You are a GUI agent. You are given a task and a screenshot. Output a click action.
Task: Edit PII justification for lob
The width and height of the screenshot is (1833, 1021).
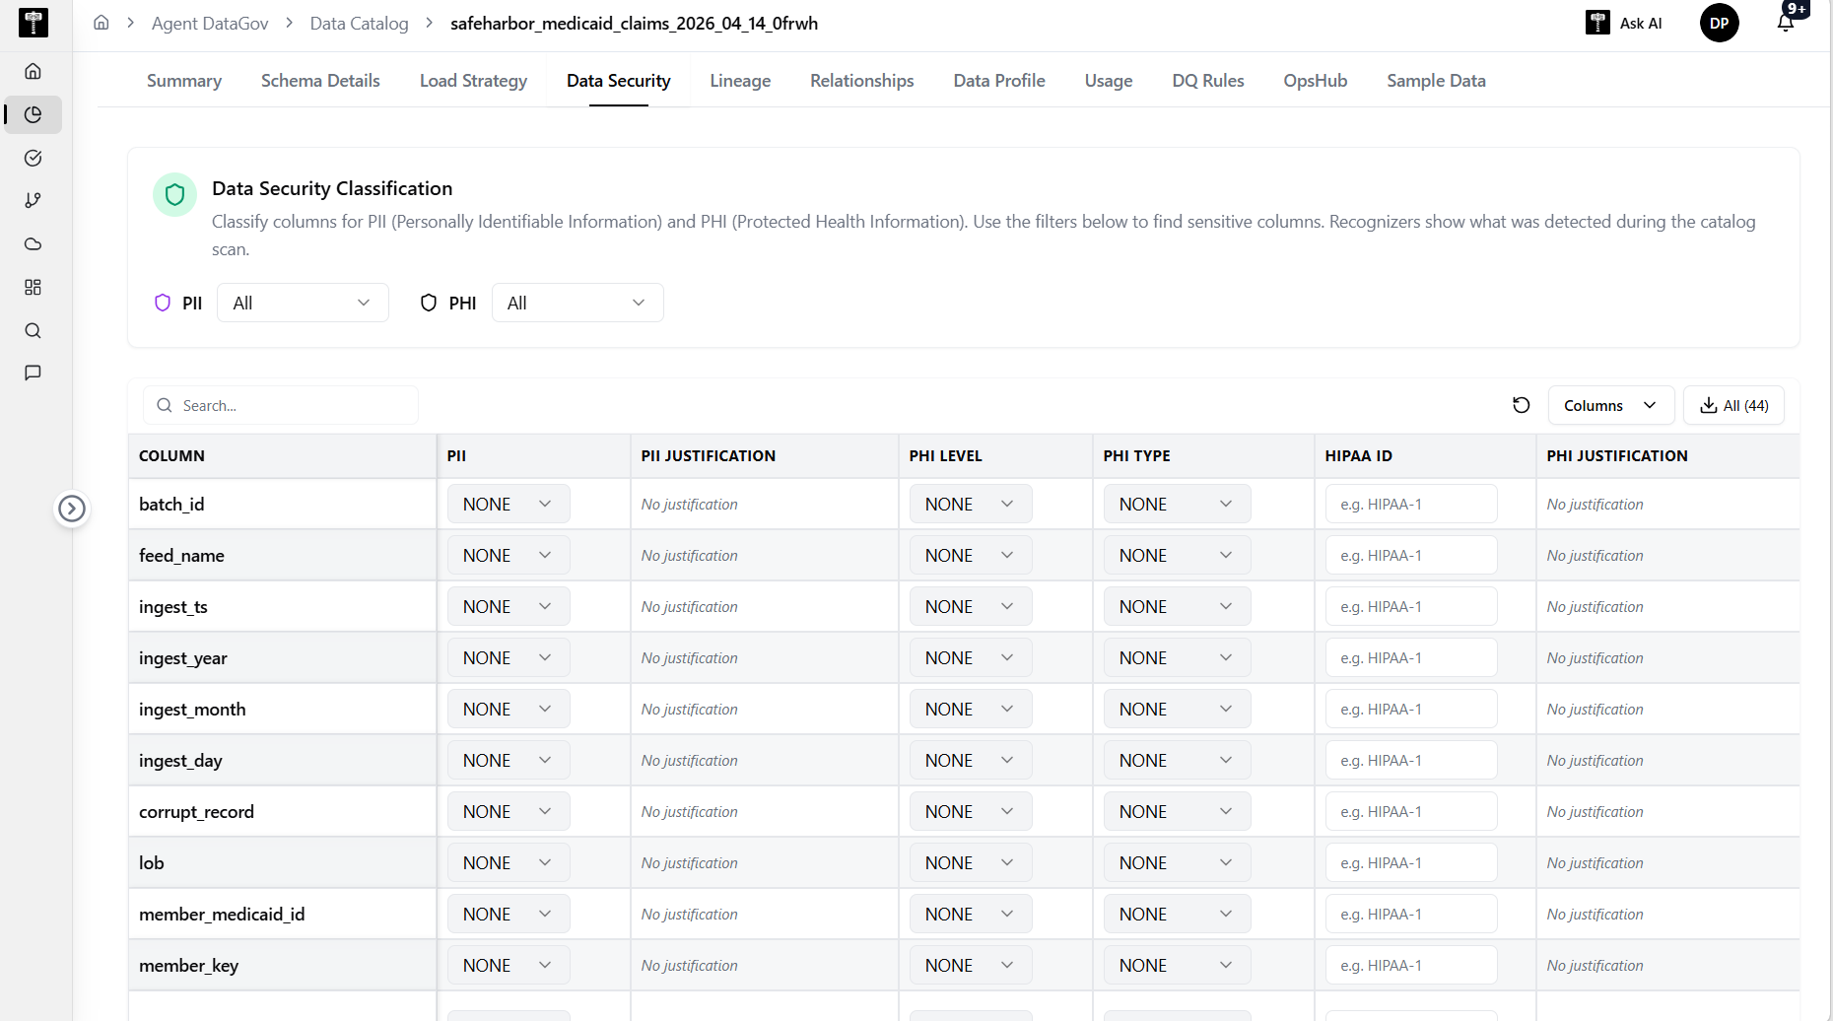coord(690,863)
